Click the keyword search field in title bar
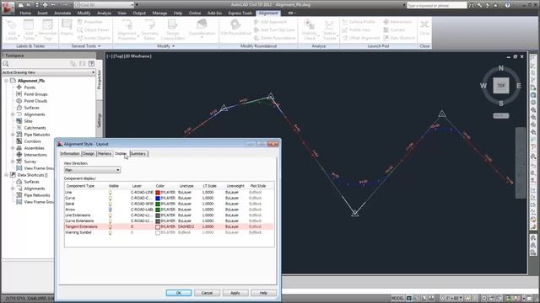 coord(437,5)
